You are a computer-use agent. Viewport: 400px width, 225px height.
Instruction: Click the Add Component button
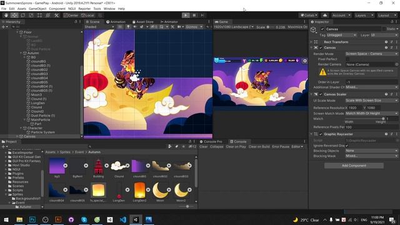[354, 166]
